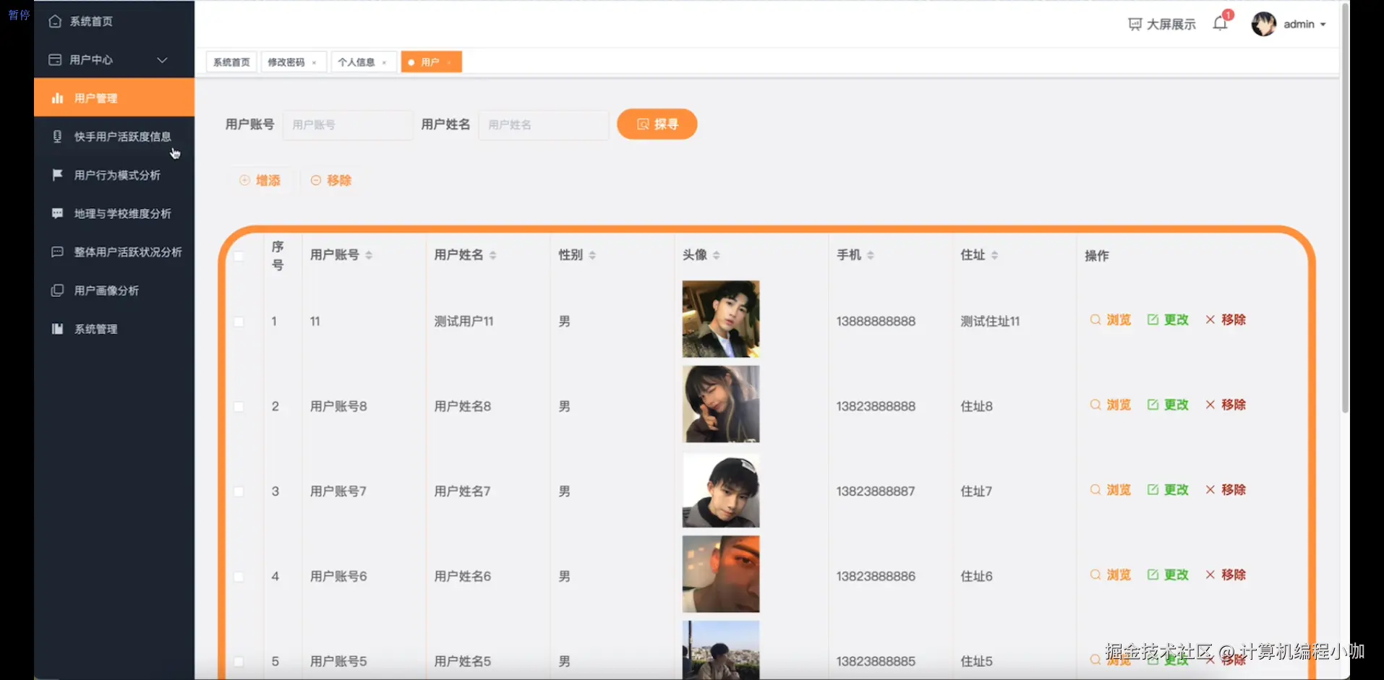Click the admin avatar picture
Image resolution: width=1384 pixels, height=680 pixels.
(x=1264, y=24)
